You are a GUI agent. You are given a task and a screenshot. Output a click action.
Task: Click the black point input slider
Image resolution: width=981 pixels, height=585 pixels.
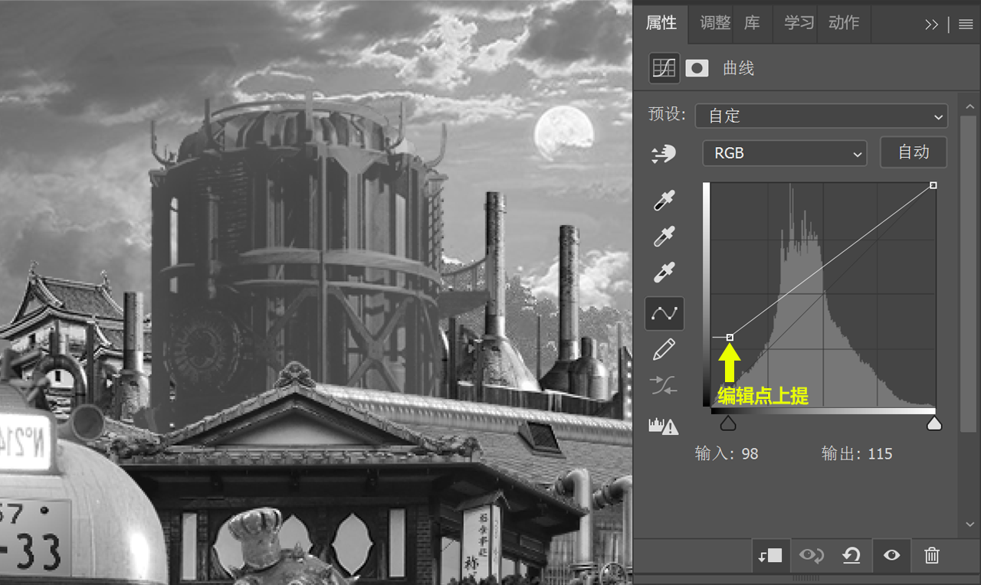point(728,423)
